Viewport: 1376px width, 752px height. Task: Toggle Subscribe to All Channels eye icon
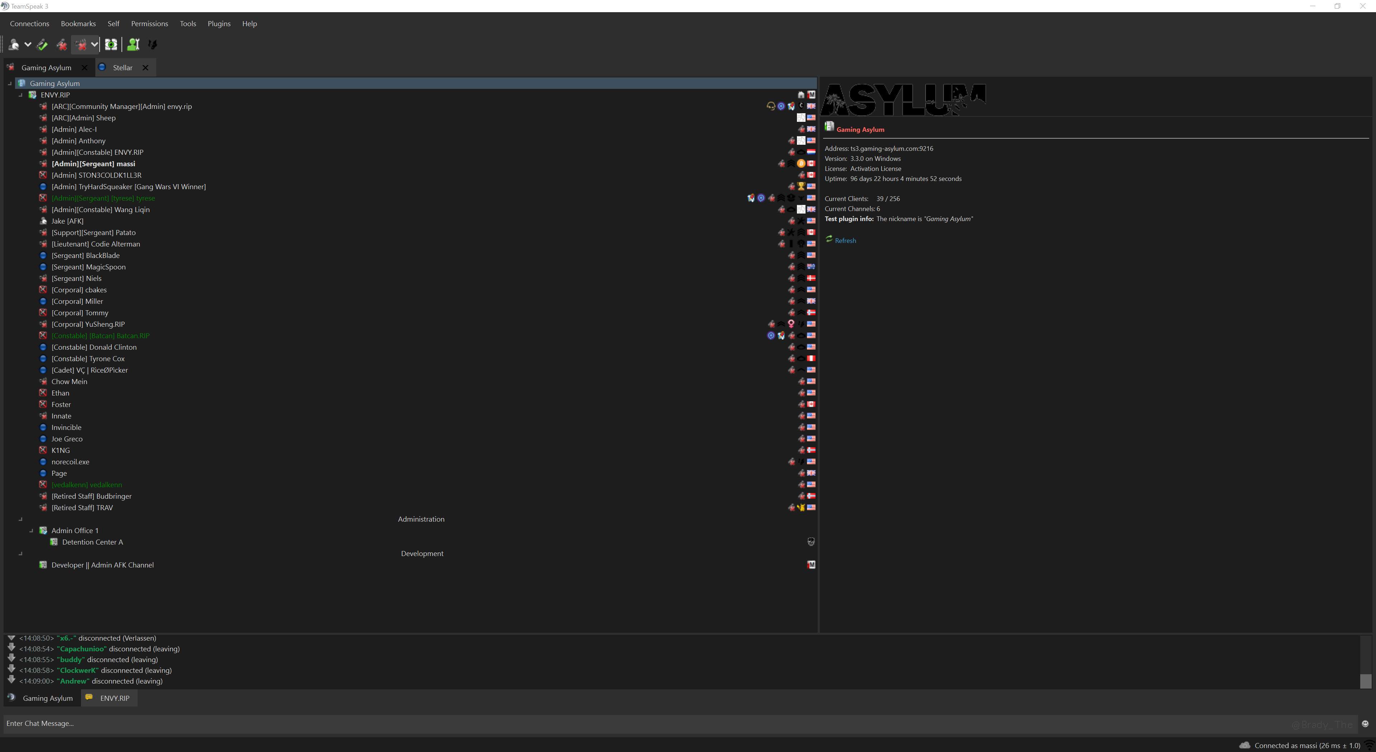(111, 44)
